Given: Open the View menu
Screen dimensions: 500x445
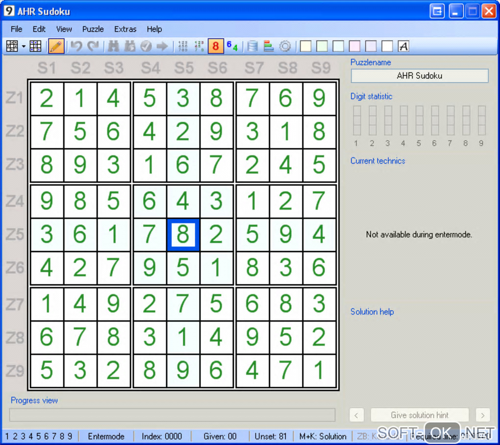Looking at the screenshot, I should [x=64, y=29].
